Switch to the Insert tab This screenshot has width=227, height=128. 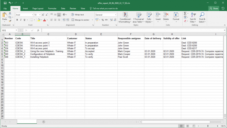click(25, 9)
